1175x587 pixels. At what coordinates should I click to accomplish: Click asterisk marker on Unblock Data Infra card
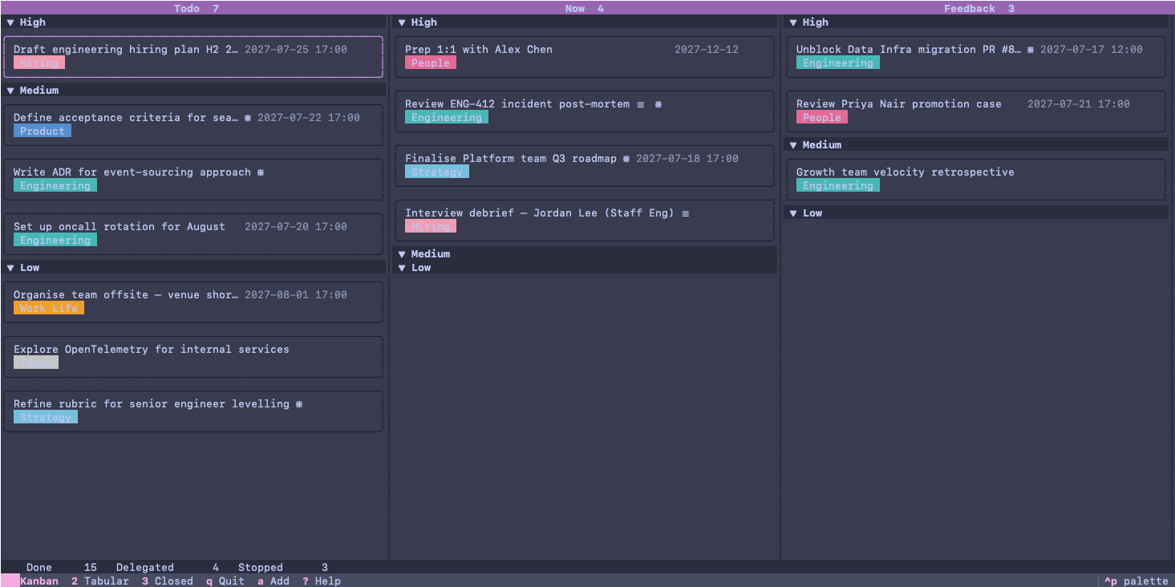click(x=1031, y=50)
